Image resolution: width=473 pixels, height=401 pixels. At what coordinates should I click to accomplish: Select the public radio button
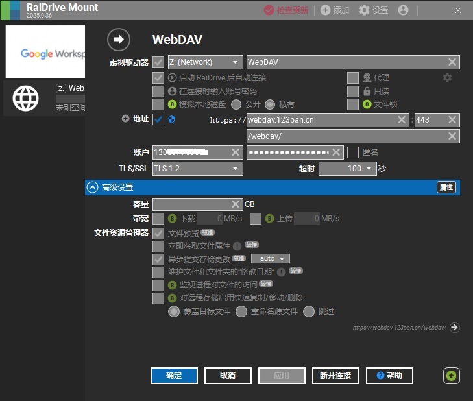[236, 104]
